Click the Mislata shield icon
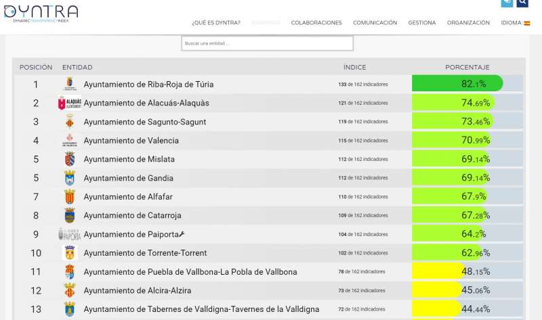 coord(70,159)
